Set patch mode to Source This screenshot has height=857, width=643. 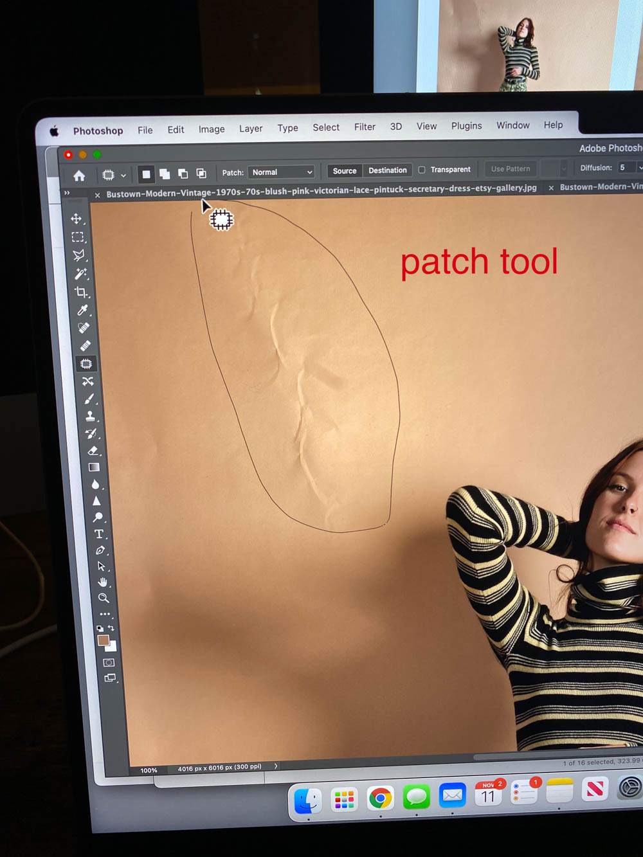(344, 170)
